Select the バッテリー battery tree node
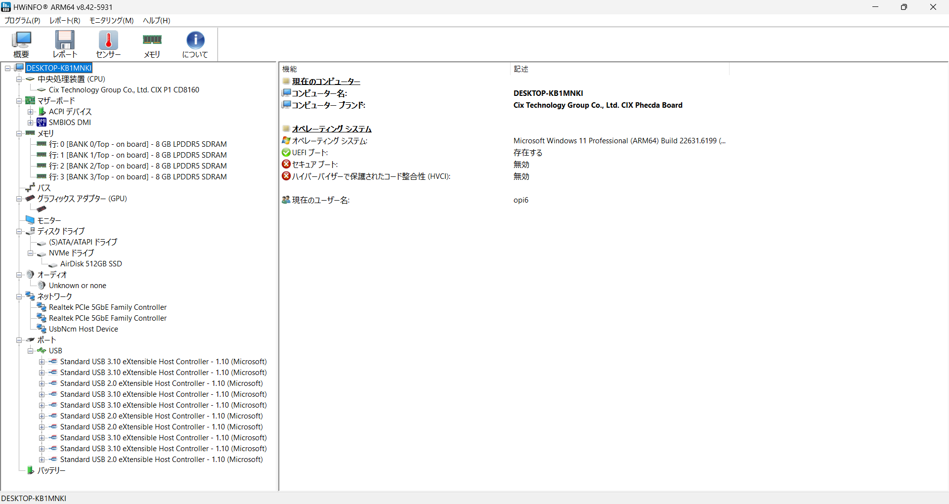949x504 pixels. tap(51, 470)
